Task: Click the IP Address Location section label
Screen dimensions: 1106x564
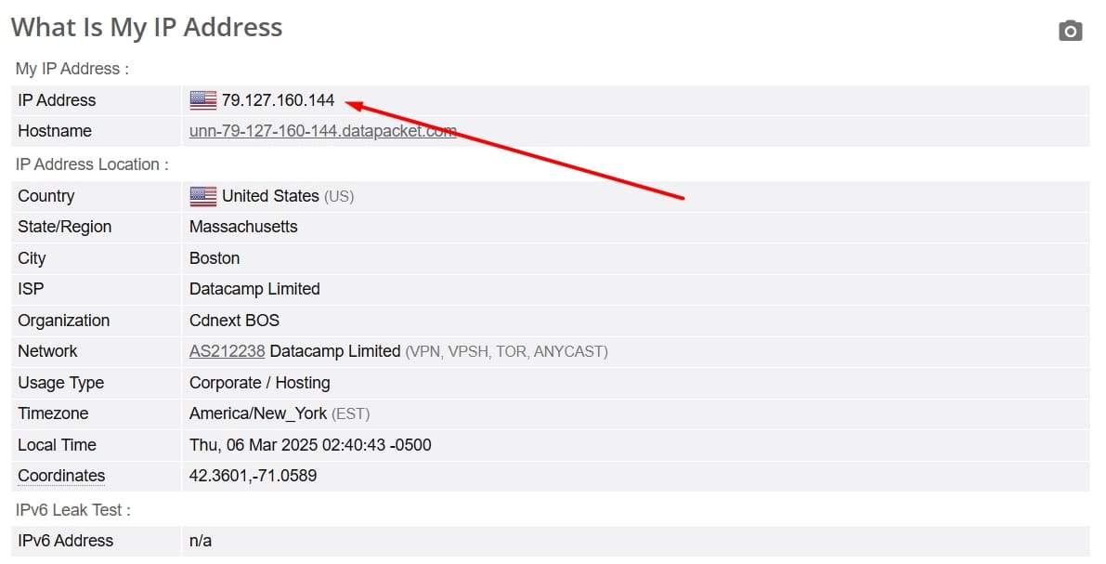Action: click(92, 164)
